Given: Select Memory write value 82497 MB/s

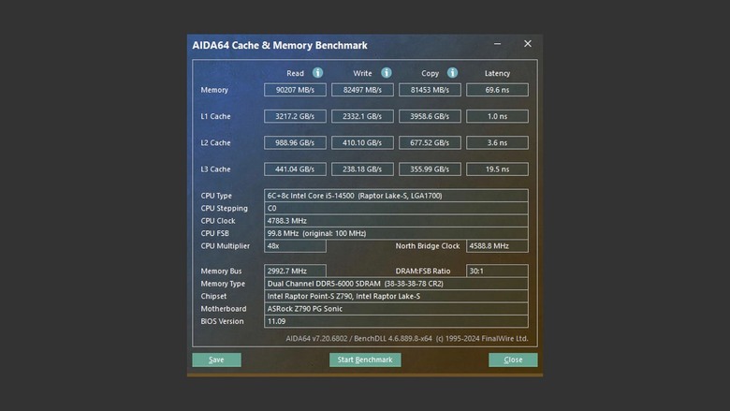Looking at the screenshot, I should pyautogui.click(x=362, y=90).
